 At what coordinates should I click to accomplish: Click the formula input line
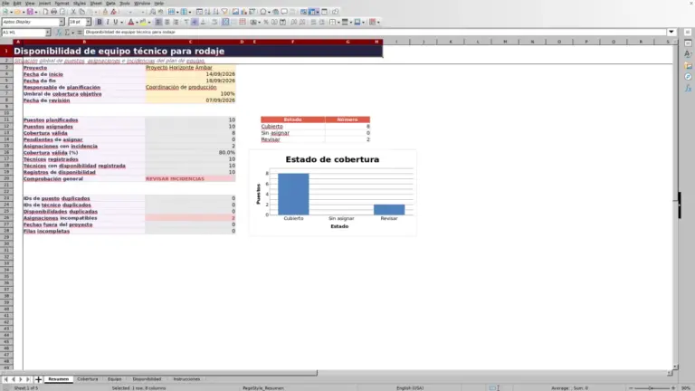pyautogui.click(x=375, y=32)
